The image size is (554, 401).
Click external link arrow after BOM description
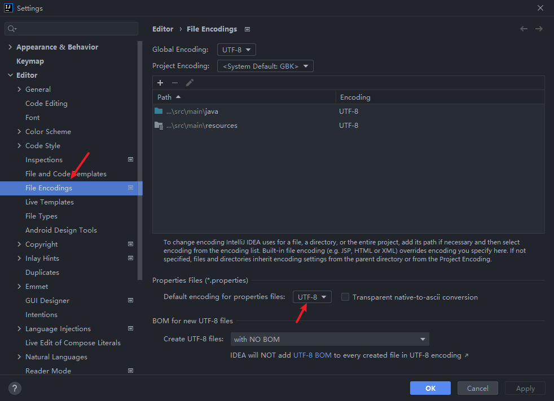467,355
